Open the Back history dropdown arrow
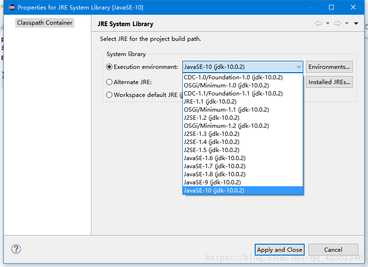The width and height of the screenshot is (368, 267). (328, 23)
